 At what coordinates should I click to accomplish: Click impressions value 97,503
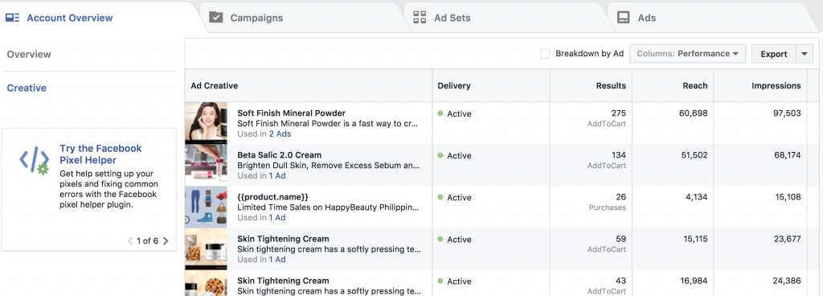click(x=787, y=113)
